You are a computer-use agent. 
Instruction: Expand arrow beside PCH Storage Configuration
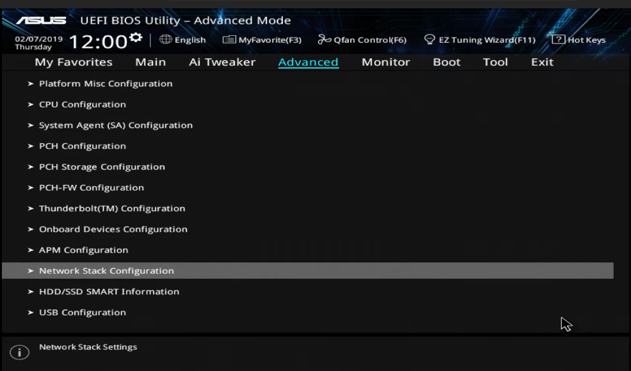click(30, 167)
